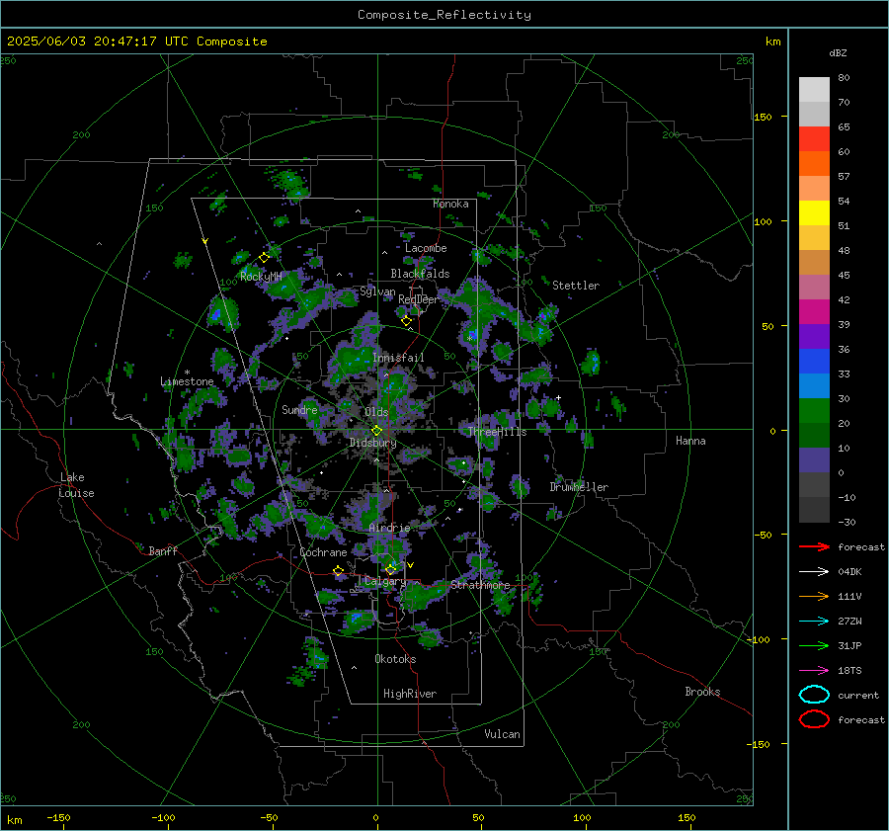Viewport: 889px width, 831px height.
Task: Click the yellow diamond marker above Calgary
Action: click(390, 569)
